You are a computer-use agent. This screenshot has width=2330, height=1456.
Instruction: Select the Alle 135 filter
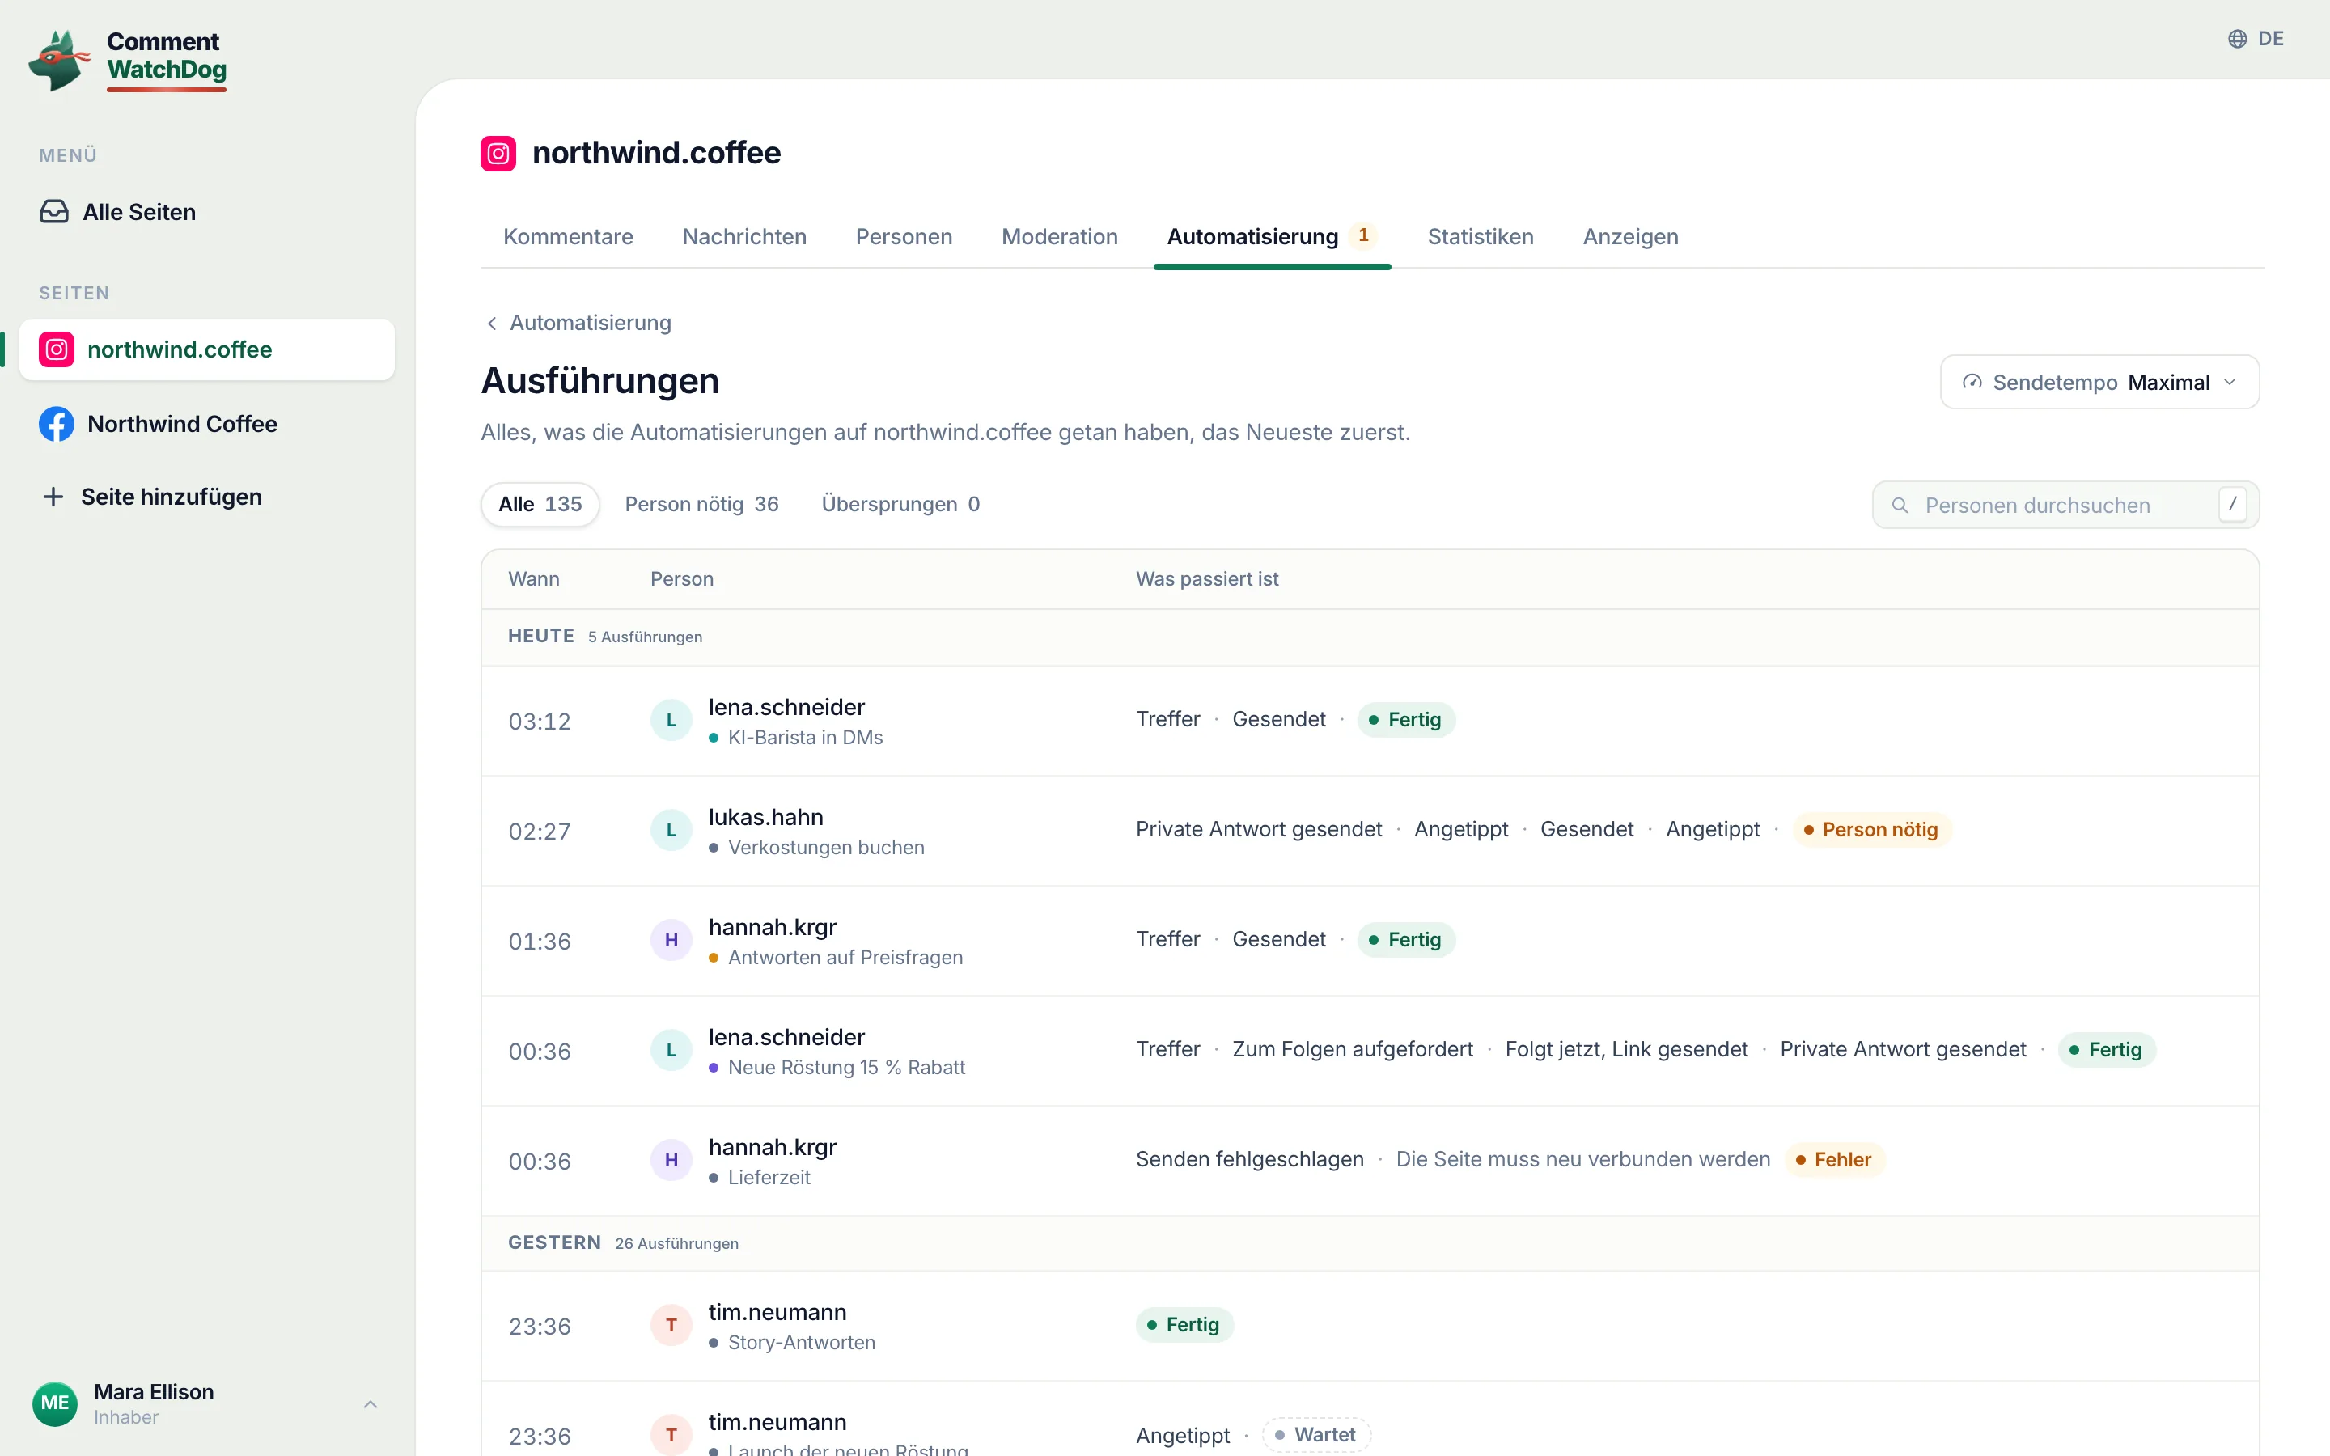click(x=540, y=505)
